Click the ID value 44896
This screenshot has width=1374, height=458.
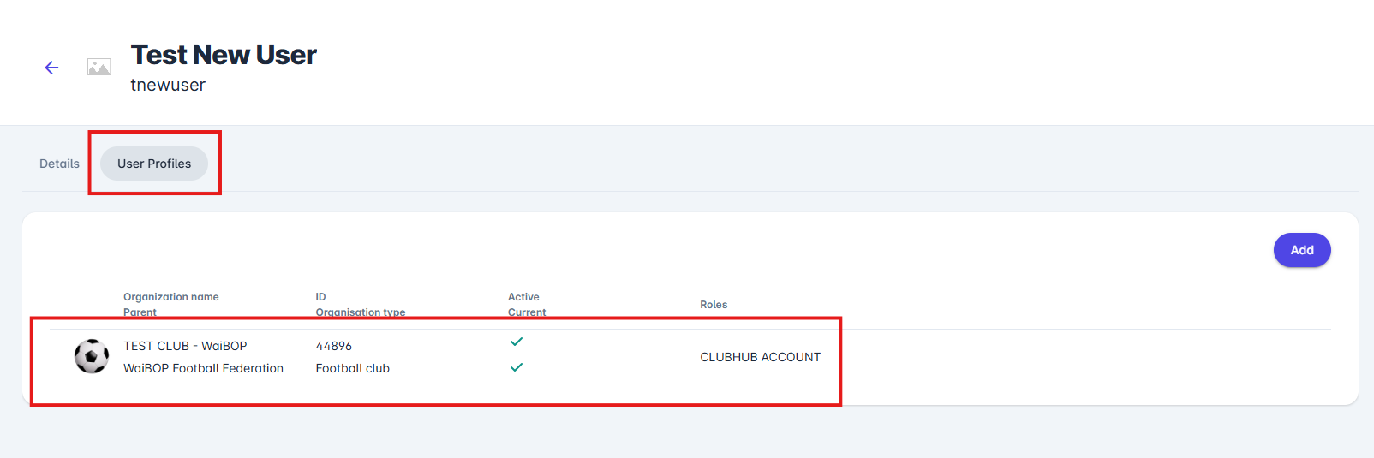coord(334,346)
